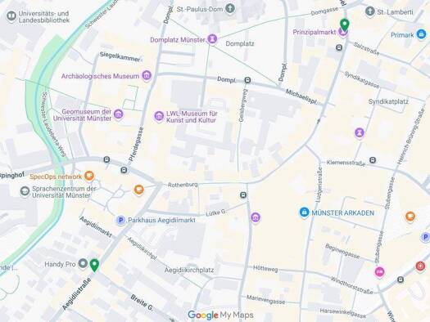Click the Parkhaus Aegidiimarkt parking icon

(120, 220)
